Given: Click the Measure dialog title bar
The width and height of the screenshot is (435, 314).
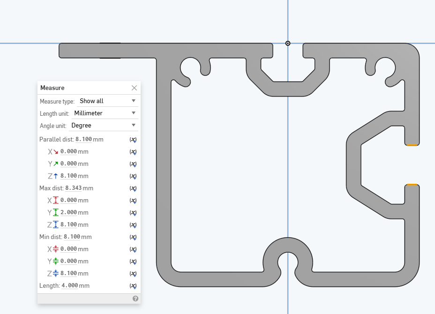Looking at the screenshot, I should (80, 88).
